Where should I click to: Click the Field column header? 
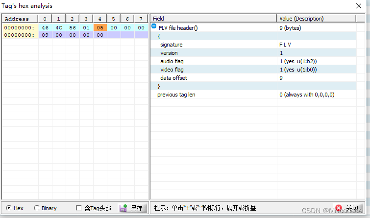point(213,19)
